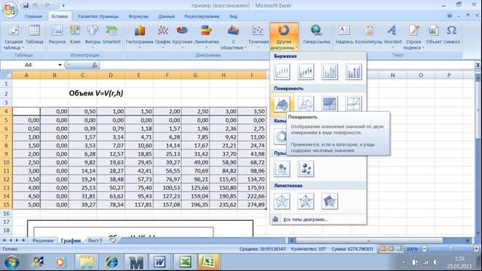Select the 3-D Bubble chart type
Image resolution: width=482 pixels, height=271 pixels.
[306, 169]
